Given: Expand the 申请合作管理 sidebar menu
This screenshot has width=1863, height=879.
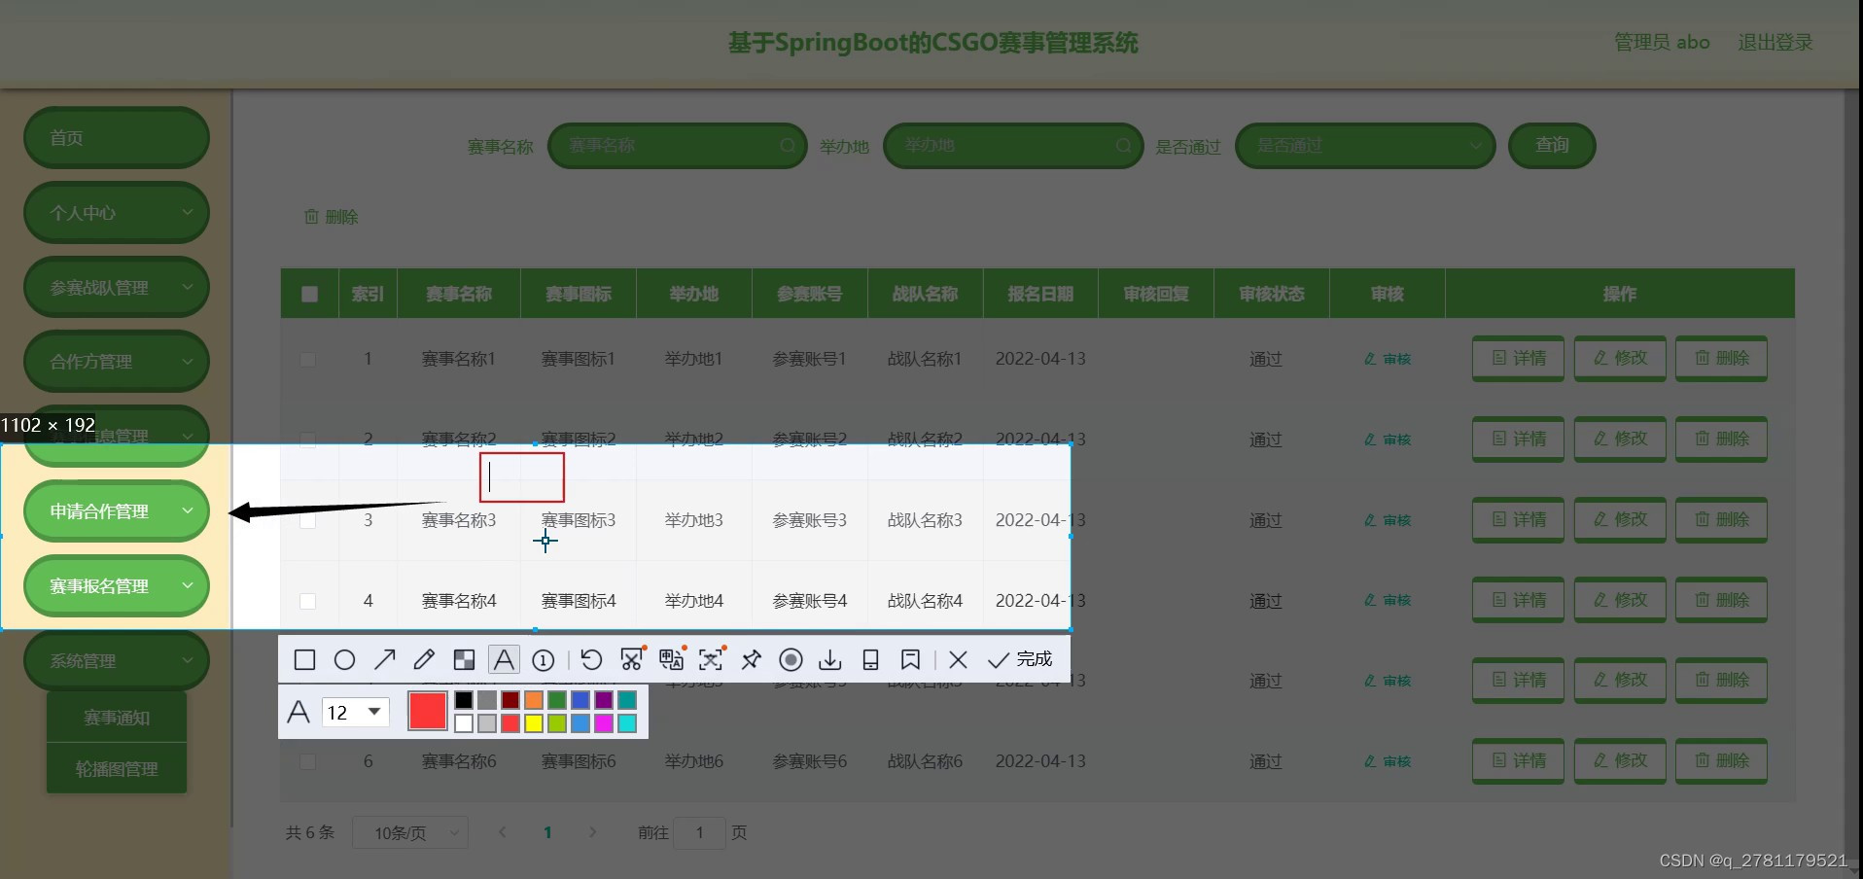Looking at the screenshot, I should coord(117,510).
